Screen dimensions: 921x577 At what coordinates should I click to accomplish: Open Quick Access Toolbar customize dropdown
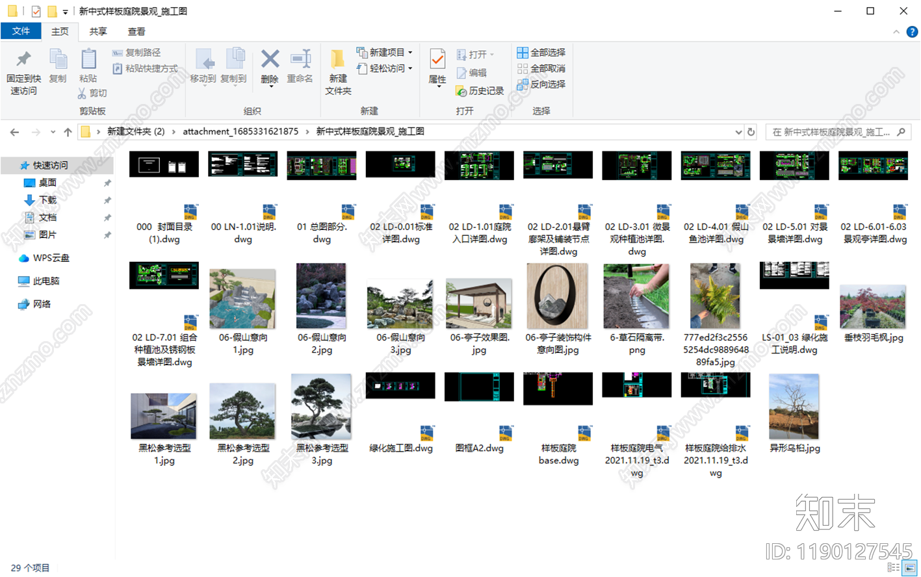65,12
